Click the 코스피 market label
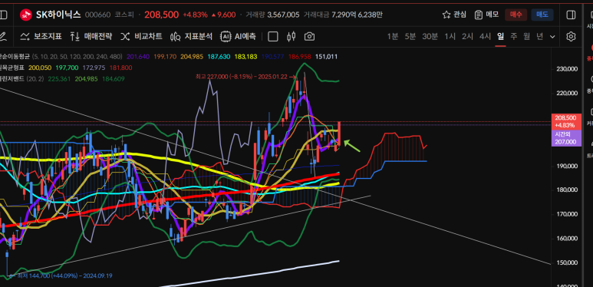 124,15
